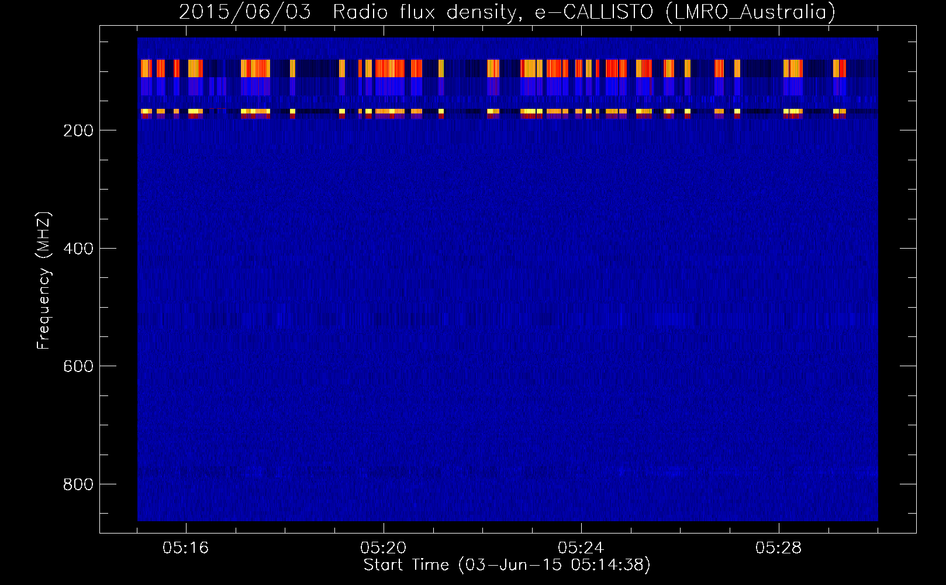Click the '(LMRO_Australia)' station label

[750, 12]
